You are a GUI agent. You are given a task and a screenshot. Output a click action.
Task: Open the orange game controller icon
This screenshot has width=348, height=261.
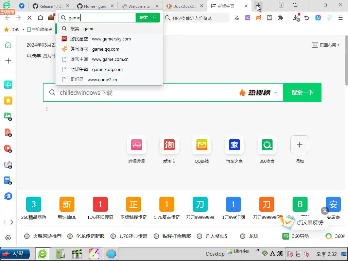[x=259, y=18]
